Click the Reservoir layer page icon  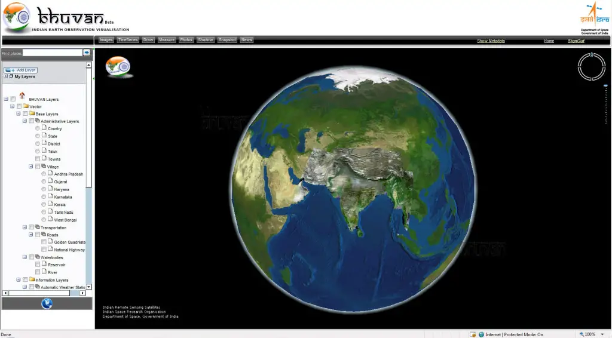point(44,263)
